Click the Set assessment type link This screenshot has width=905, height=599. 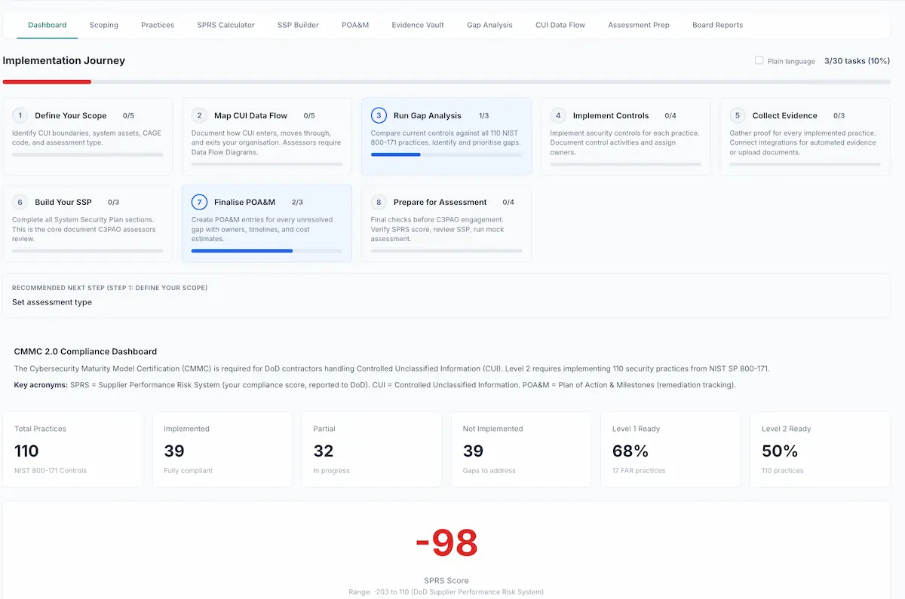[x=51, y=302]
